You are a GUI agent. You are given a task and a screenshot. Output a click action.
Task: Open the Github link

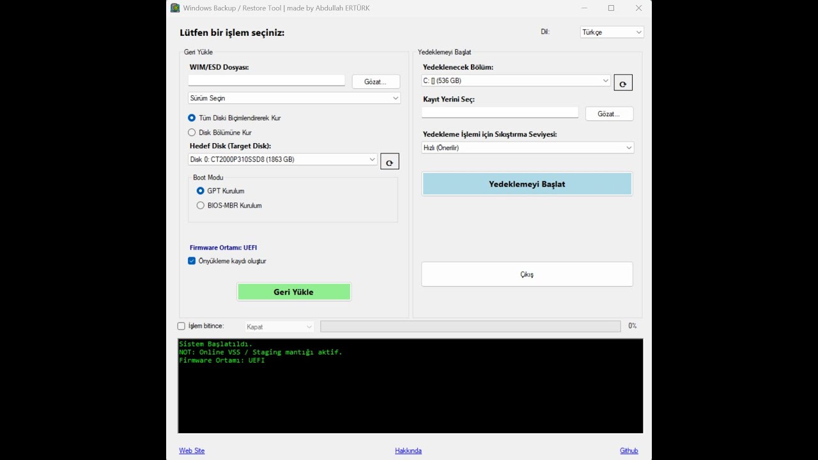click(x=629, y=450)
